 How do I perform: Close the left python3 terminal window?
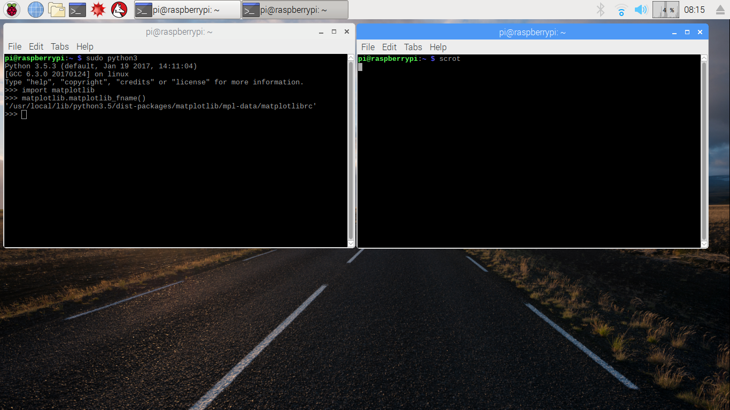(347, 32)
